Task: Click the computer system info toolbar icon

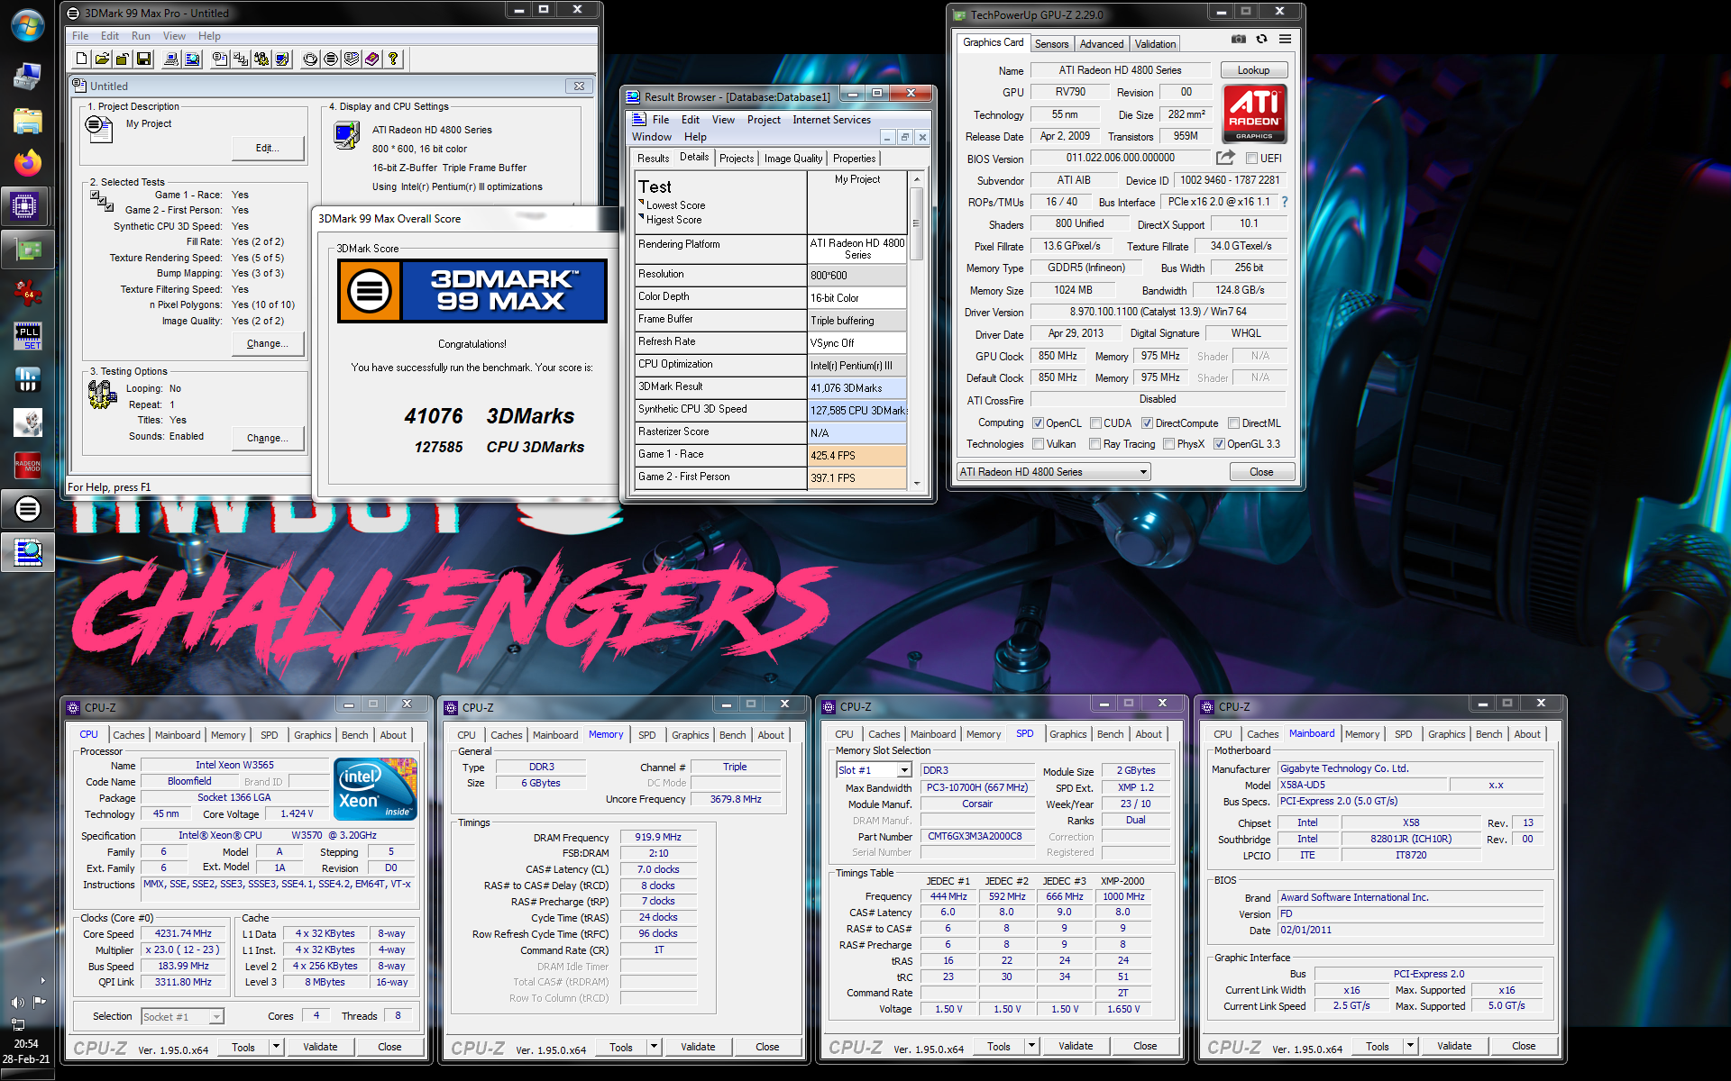Action: point(170,59)
